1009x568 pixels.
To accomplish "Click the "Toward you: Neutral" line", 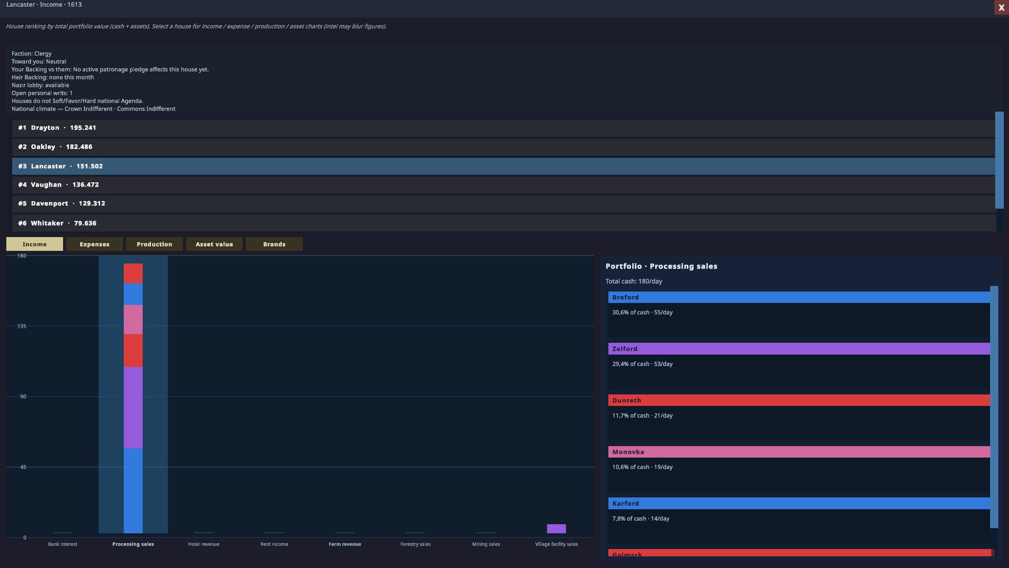I will tap(39, 62).
